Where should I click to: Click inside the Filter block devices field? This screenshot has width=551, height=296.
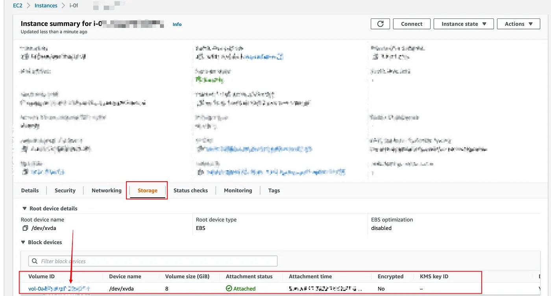118,261
